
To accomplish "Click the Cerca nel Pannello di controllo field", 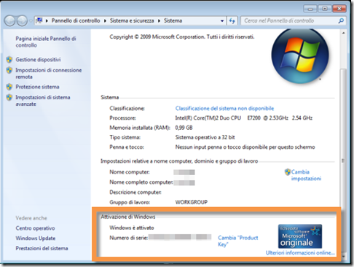I will coord(290,21).
